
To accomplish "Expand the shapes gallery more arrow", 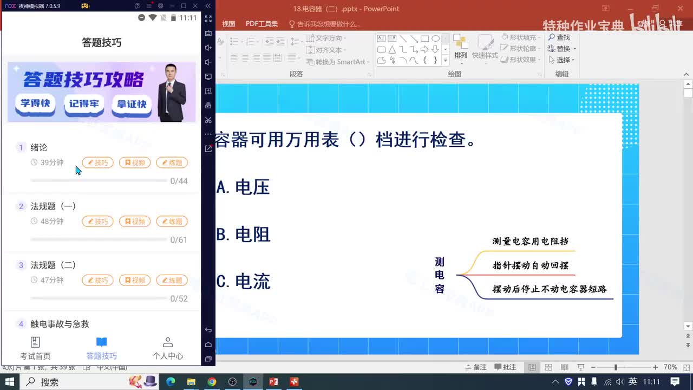I will pos(446,60).
